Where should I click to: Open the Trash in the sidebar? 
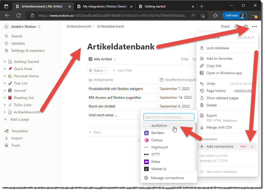tap(15, 145)
